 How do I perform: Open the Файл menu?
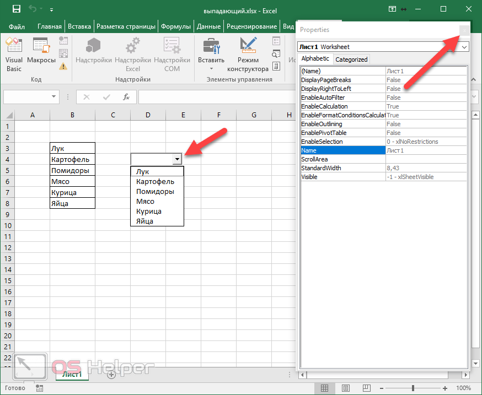click(17, 26)
